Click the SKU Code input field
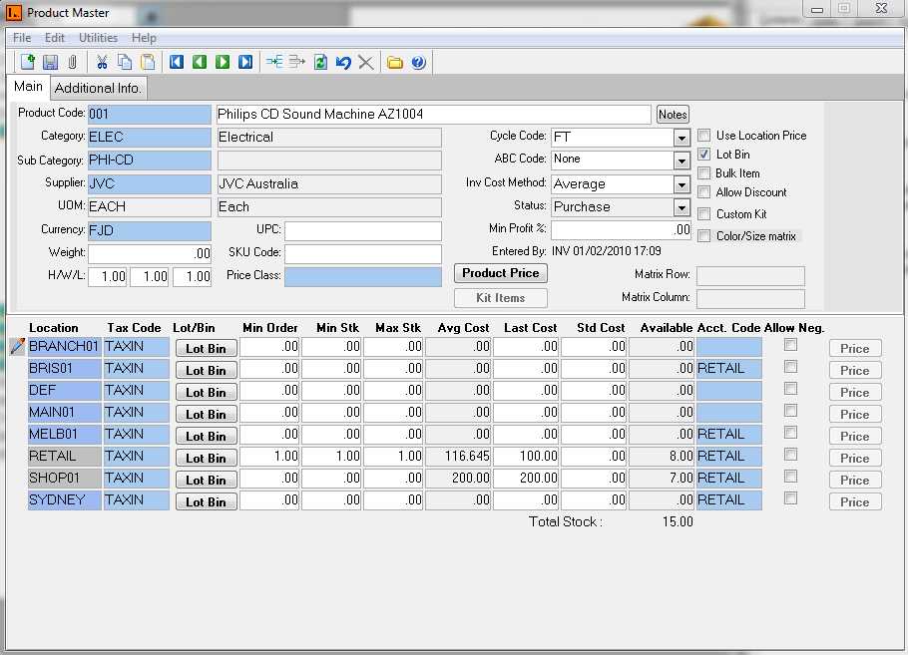The height and width of the screenshot is (655, 908). (x=363, y=254)
